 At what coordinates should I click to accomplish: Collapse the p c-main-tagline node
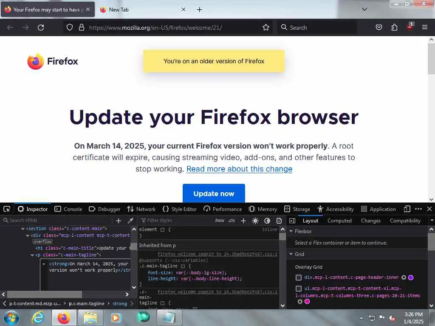point(32,255)
